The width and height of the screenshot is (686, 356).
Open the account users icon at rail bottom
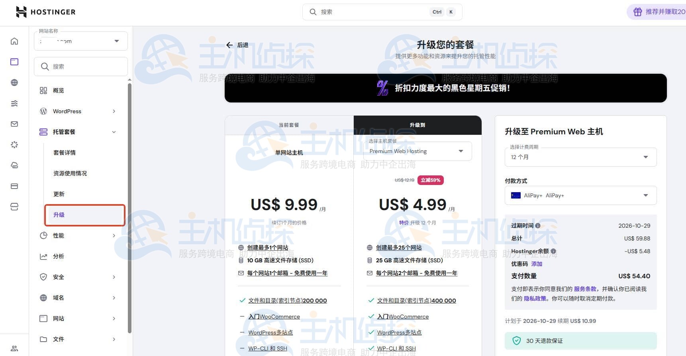click(x=14, y=348)
